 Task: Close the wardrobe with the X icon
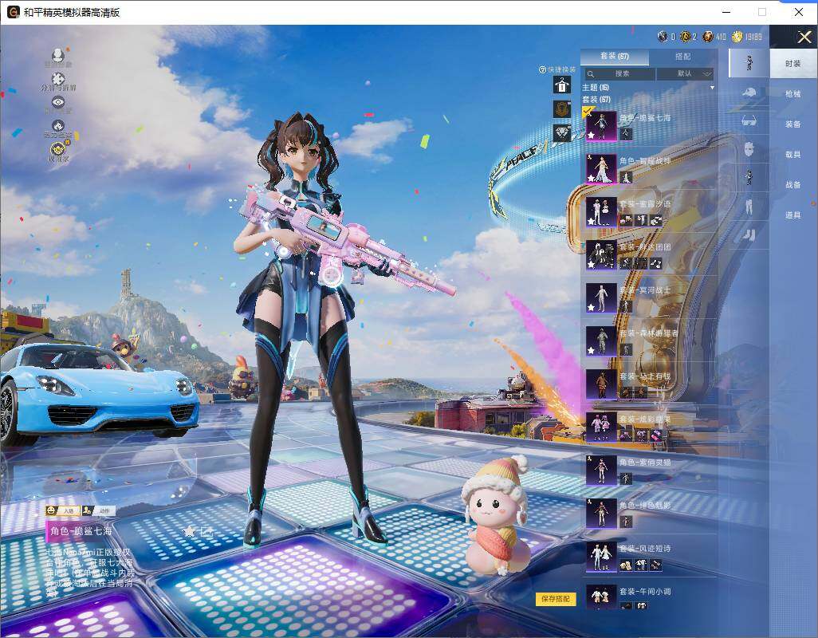coord(804,37)
